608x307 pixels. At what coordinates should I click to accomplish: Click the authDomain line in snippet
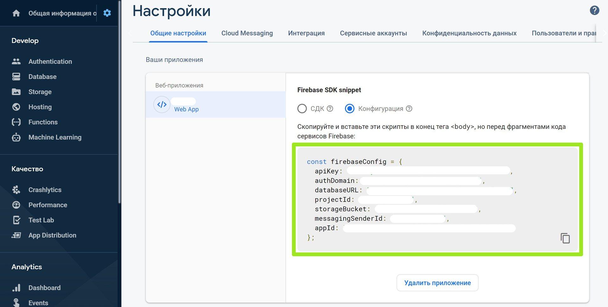[x=400, y=181]
